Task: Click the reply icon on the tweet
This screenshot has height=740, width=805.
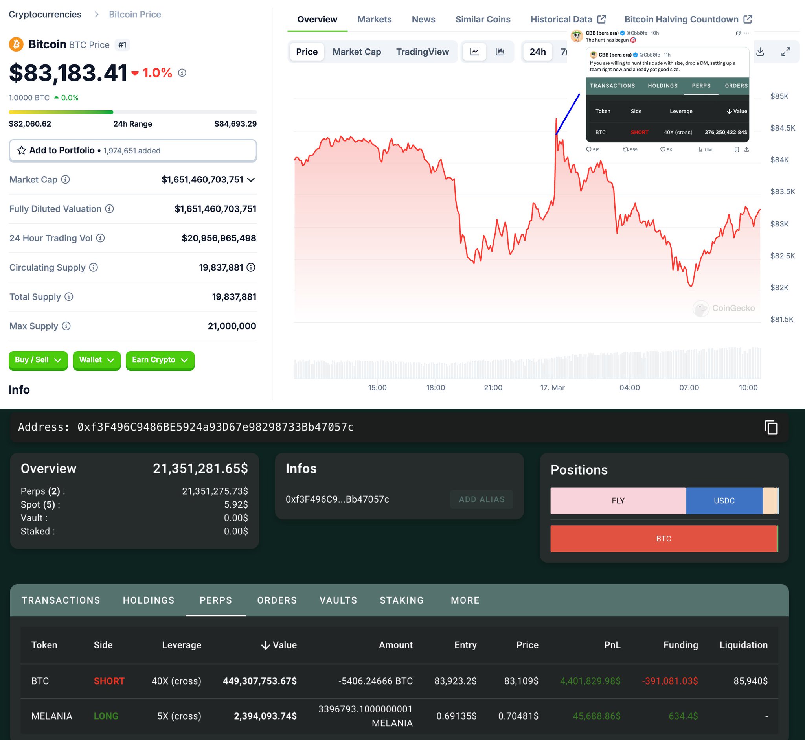Action: (588, 149)
